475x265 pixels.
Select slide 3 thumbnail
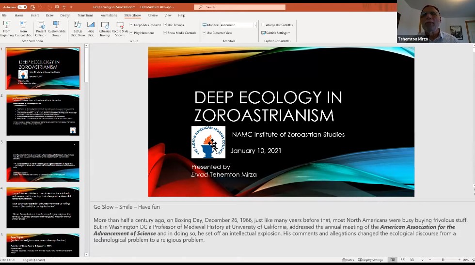(43, 161)
